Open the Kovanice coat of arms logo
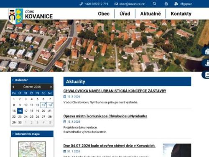 [16, 16]
